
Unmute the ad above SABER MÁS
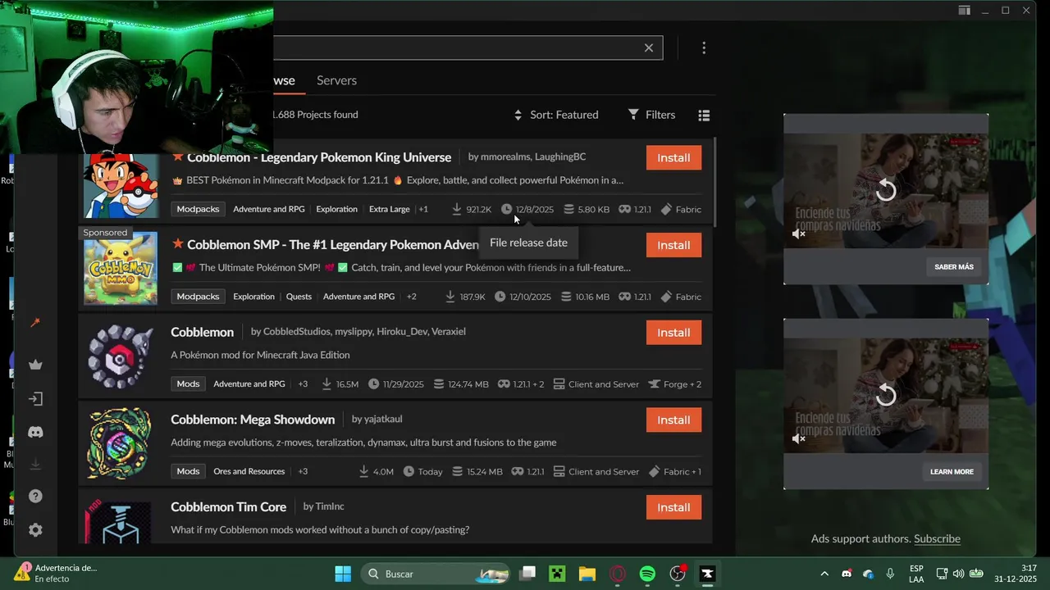(x=799, y=234)
